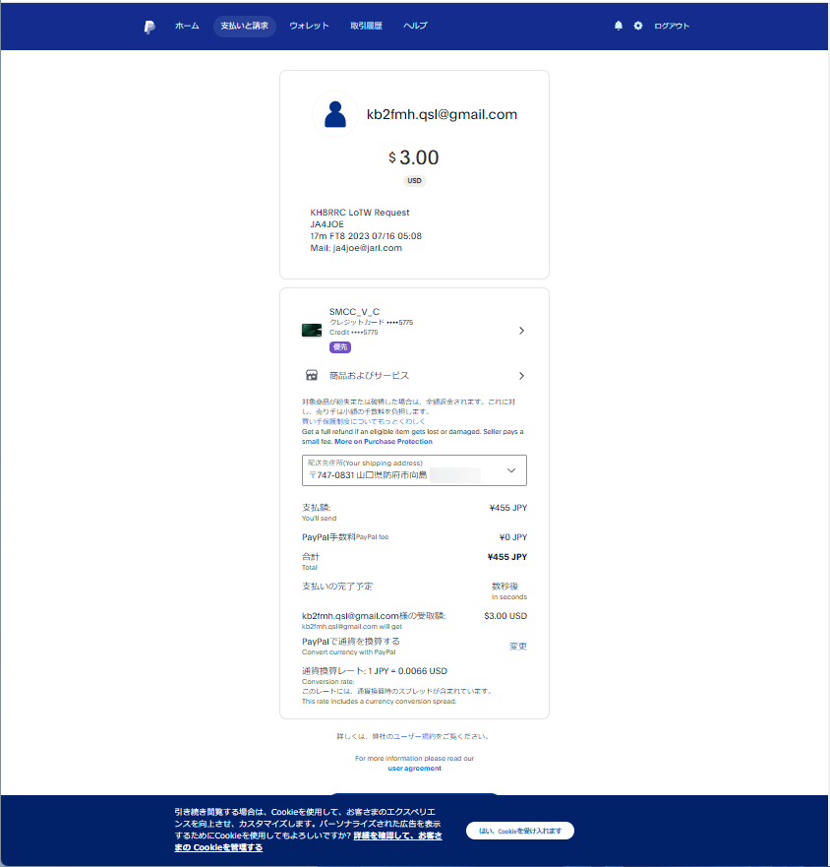Click the kb2fmh.qsl@gmail.com recipient heading
This screenshot has width=830, height=867.
[x=443, y=114]
